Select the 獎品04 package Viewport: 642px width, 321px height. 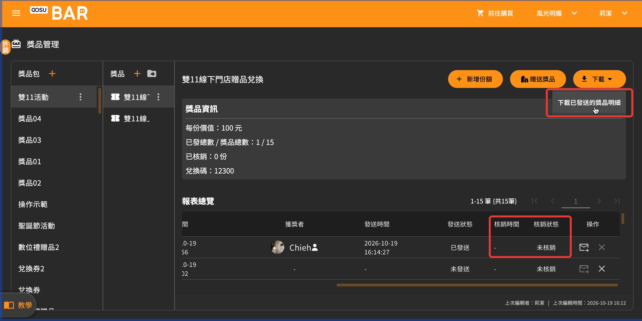pos(54,119)
